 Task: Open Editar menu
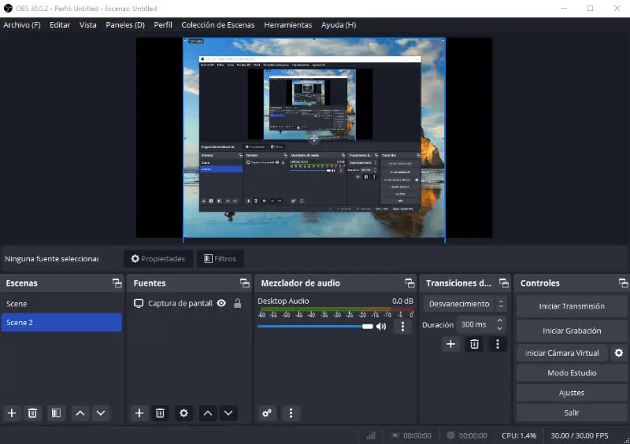point(60,25)
